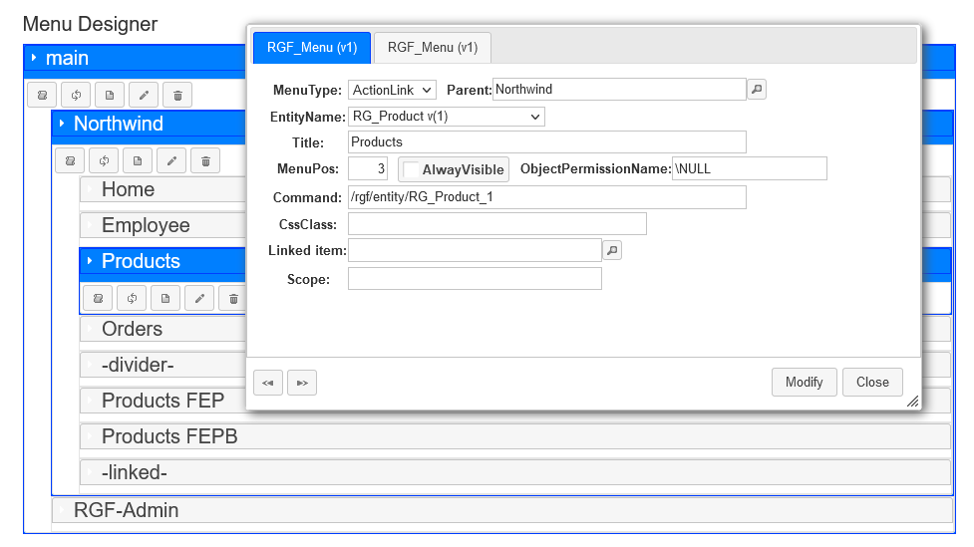Collapse the Northwind menu node
The image size is (974, 547).
(61, 124)
